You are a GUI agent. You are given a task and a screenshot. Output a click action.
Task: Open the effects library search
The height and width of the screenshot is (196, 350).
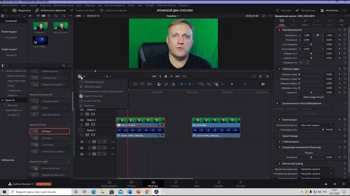point(63,66)
